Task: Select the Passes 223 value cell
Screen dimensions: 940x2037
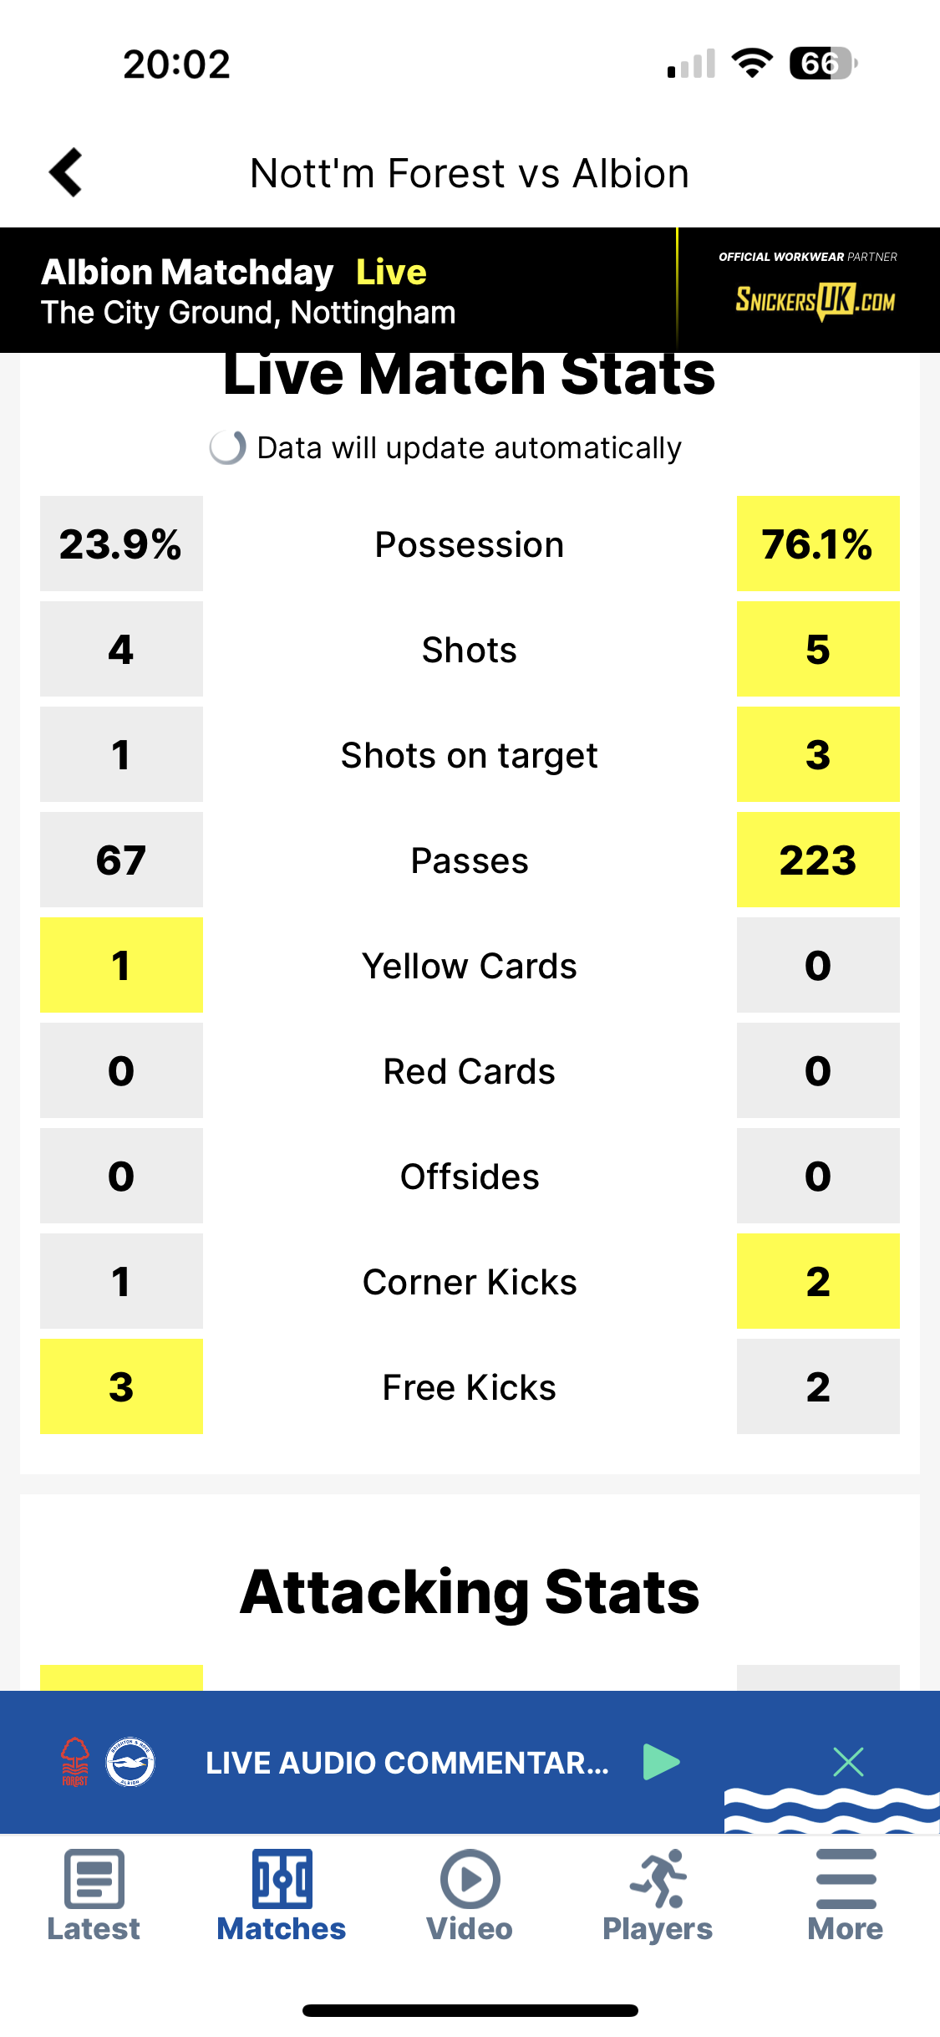Action: pos(818,860)
